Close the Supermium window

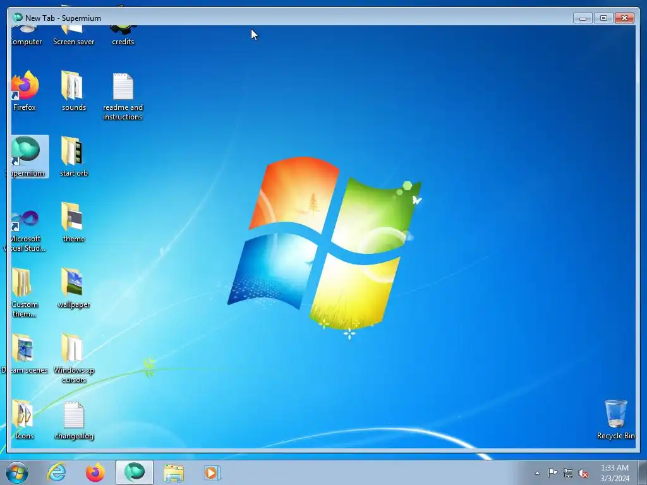624,18
